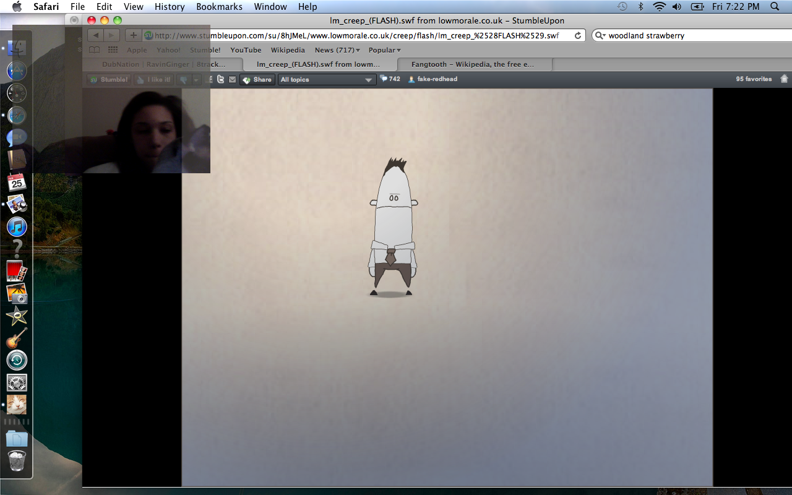Click the volume control in menu bar
Viewport: 792px width, 495px height.
(x=676, y=7)
